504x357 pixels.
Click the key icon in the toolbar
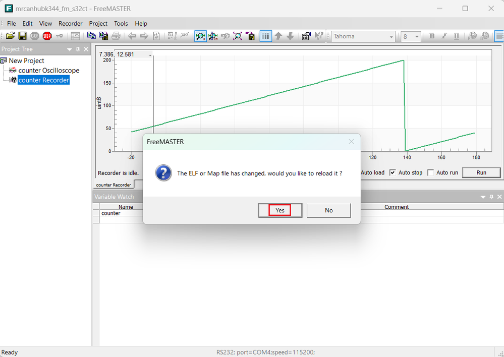click(59, 36)
